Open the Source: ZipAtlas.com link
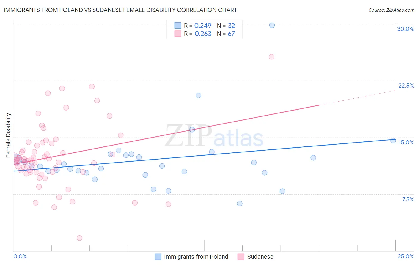Screen dimensions: 418x265 [x=392, y=10]
